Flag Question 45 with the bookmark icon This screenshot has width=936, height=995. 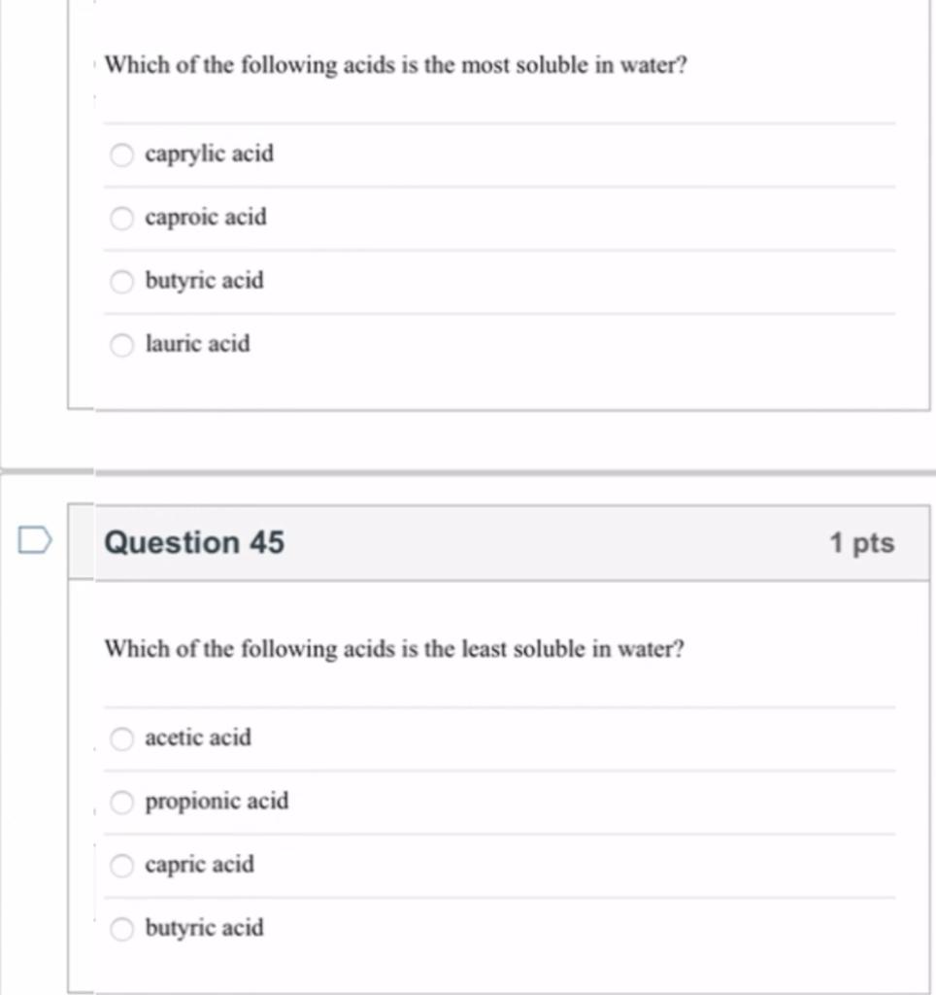click(34, 540)
